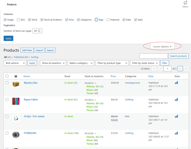Click Add New product button
Viewport: 191px width, 149px height.
27,50
